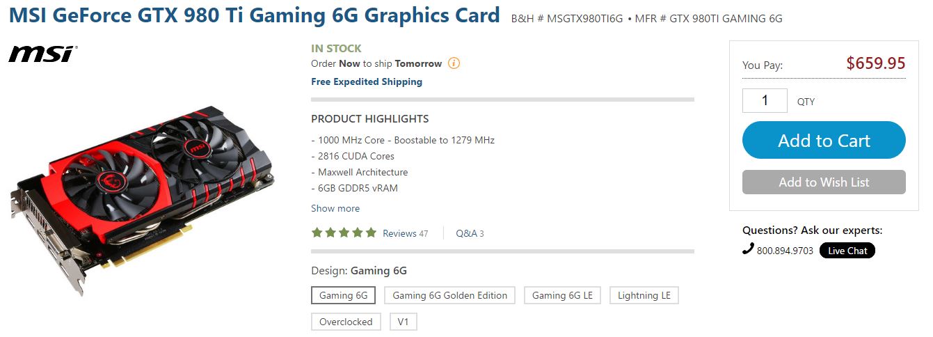Click the MSI brand logo
The height and width of the screenshot is (337, 933).
point(42,54)
